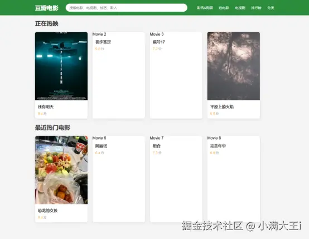Focus the movie search input field

click(126, 8)
